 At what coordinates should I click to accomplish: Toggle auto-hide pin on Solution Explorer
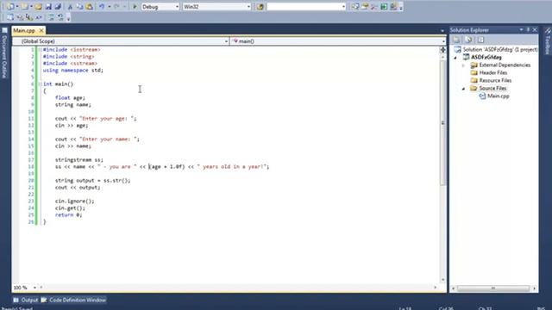point(528,30)
